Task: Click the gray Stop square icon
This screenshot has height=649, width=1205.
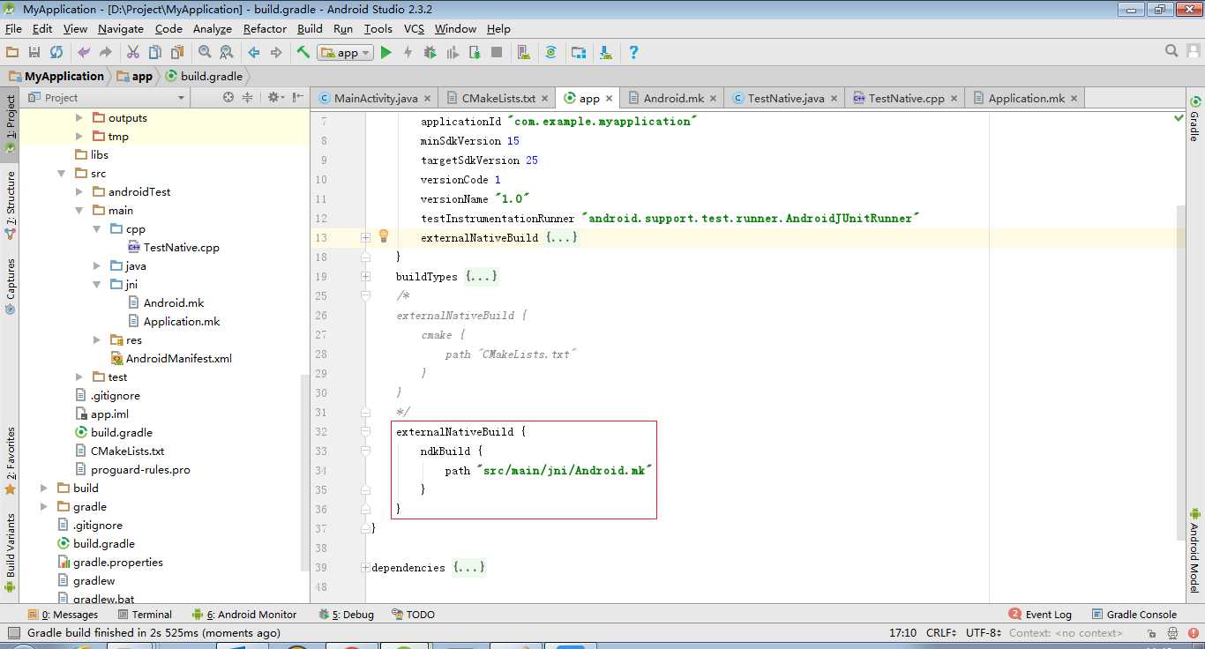Action: tap(497, 52)
